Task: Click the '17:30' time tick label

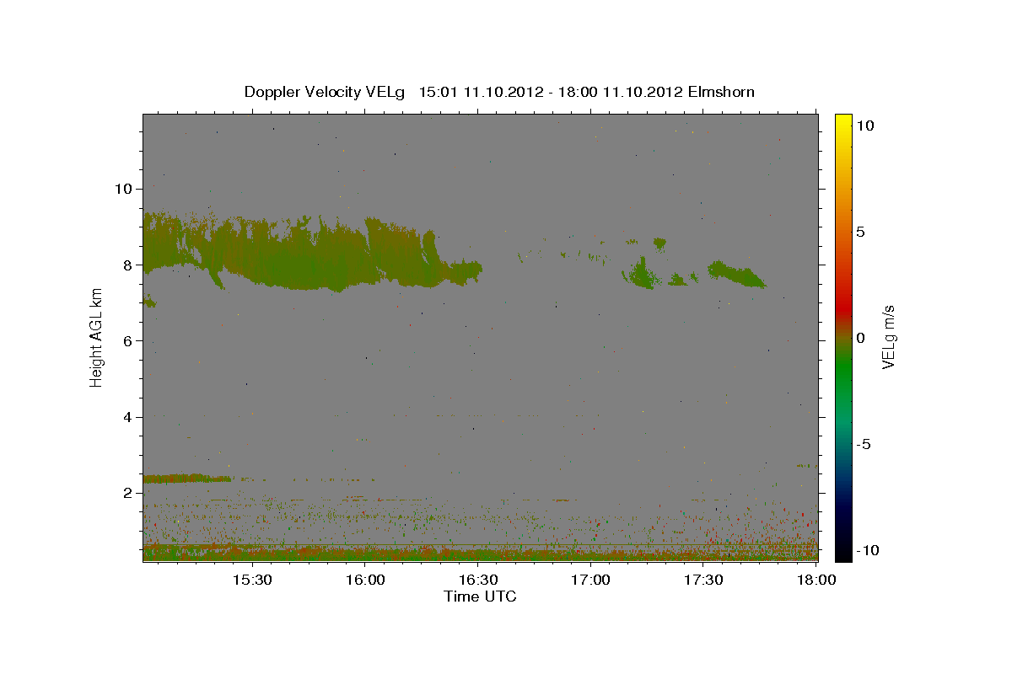Action: [703, 580]
